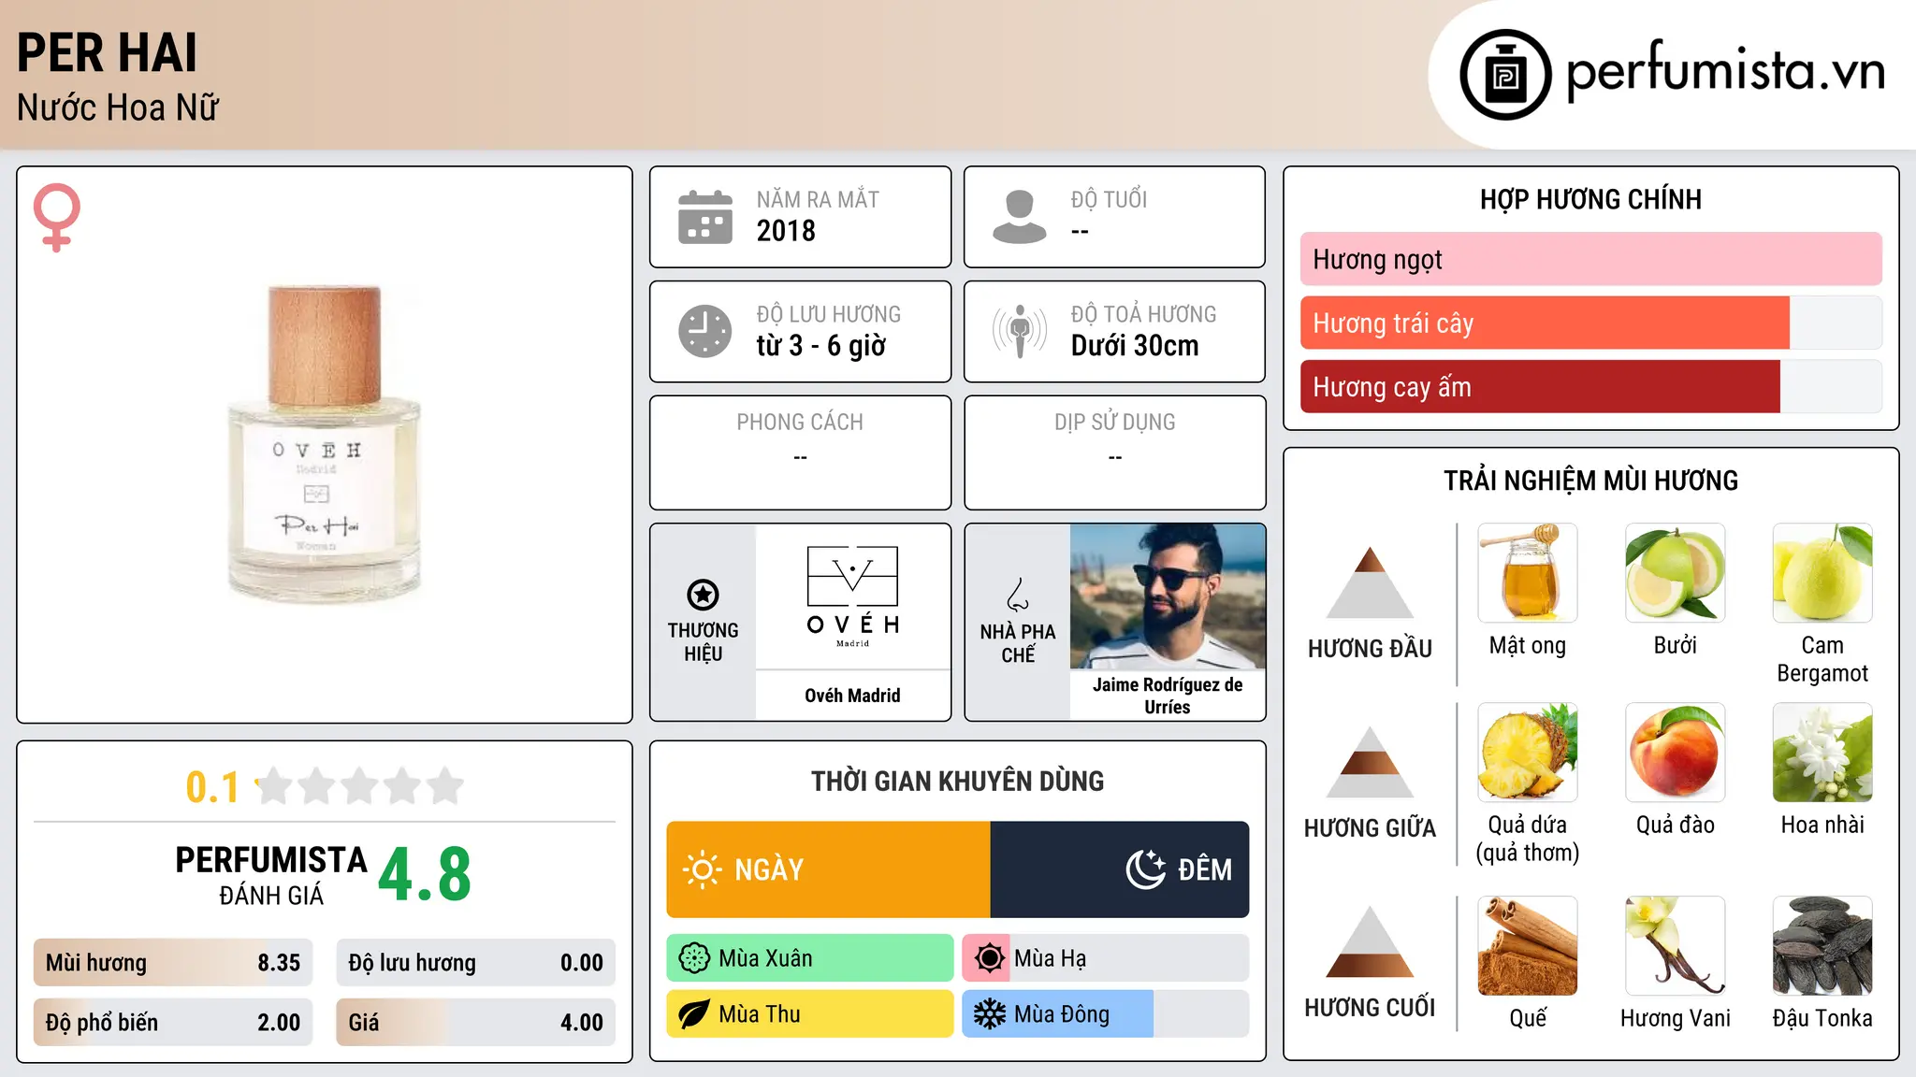This screenshot has width=1916, height=1077.
Task: Click the Hương Đầu top note pyramid icon
Action: point(1370,582)
